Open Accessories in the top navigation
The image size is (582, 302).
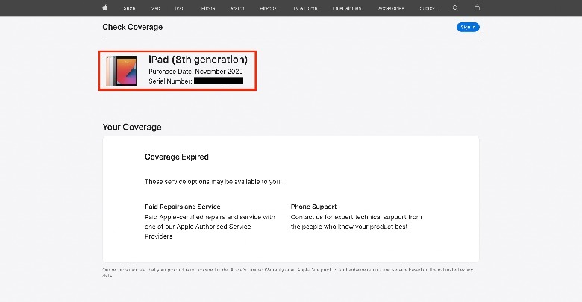(x=391, y=8)
